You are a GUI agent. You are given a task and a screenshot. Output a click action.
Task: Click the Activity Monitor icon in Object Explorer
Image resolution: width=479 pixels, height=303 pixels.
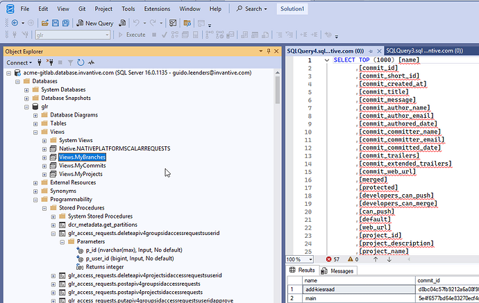[x=91, y=62]
